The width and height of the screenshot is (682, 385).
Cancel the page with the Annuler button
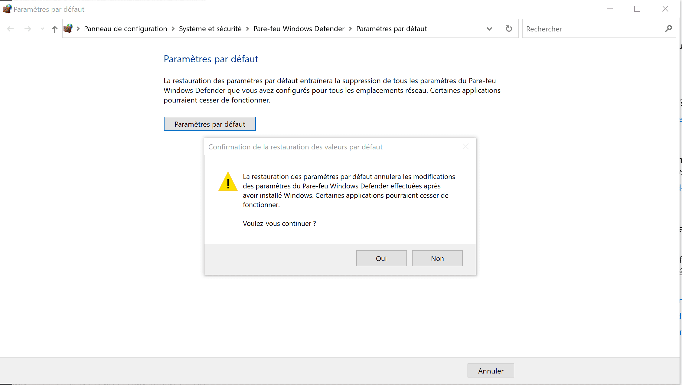click(x=490, y=370)
